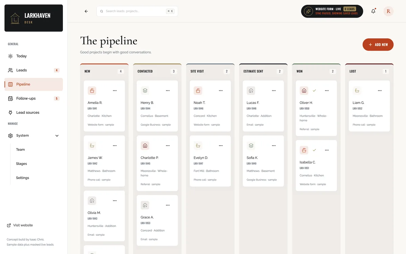Open the more options menu for Olivia M.

115,200
